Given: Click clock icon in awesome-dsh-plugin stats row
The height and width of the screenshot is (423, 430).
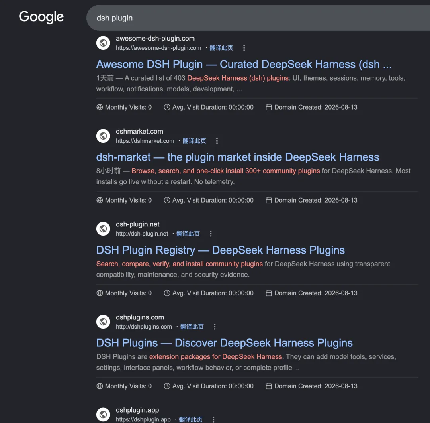Looking at the screenshot, I should coord(167,107).
